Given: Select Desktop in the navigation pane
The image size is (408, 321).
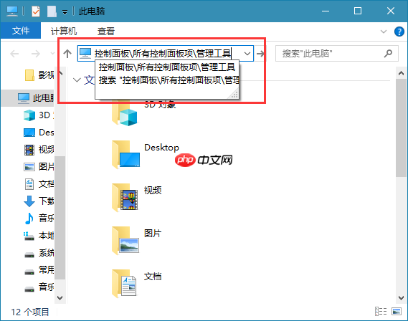Looking at the screenshot, I should (x=39, y=133).
